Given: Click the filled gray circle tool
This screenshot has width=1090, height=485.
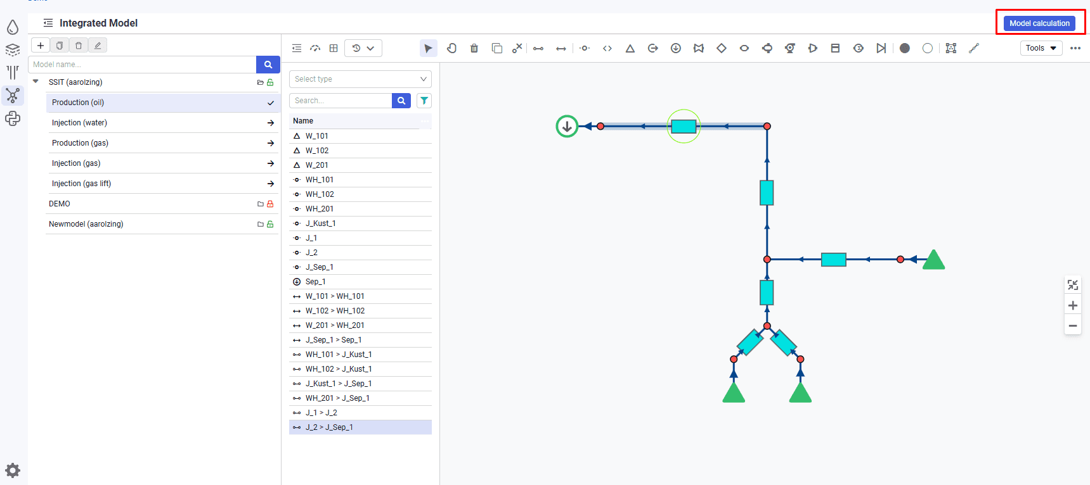Looking at the screenshot, I should click(905, 48).
